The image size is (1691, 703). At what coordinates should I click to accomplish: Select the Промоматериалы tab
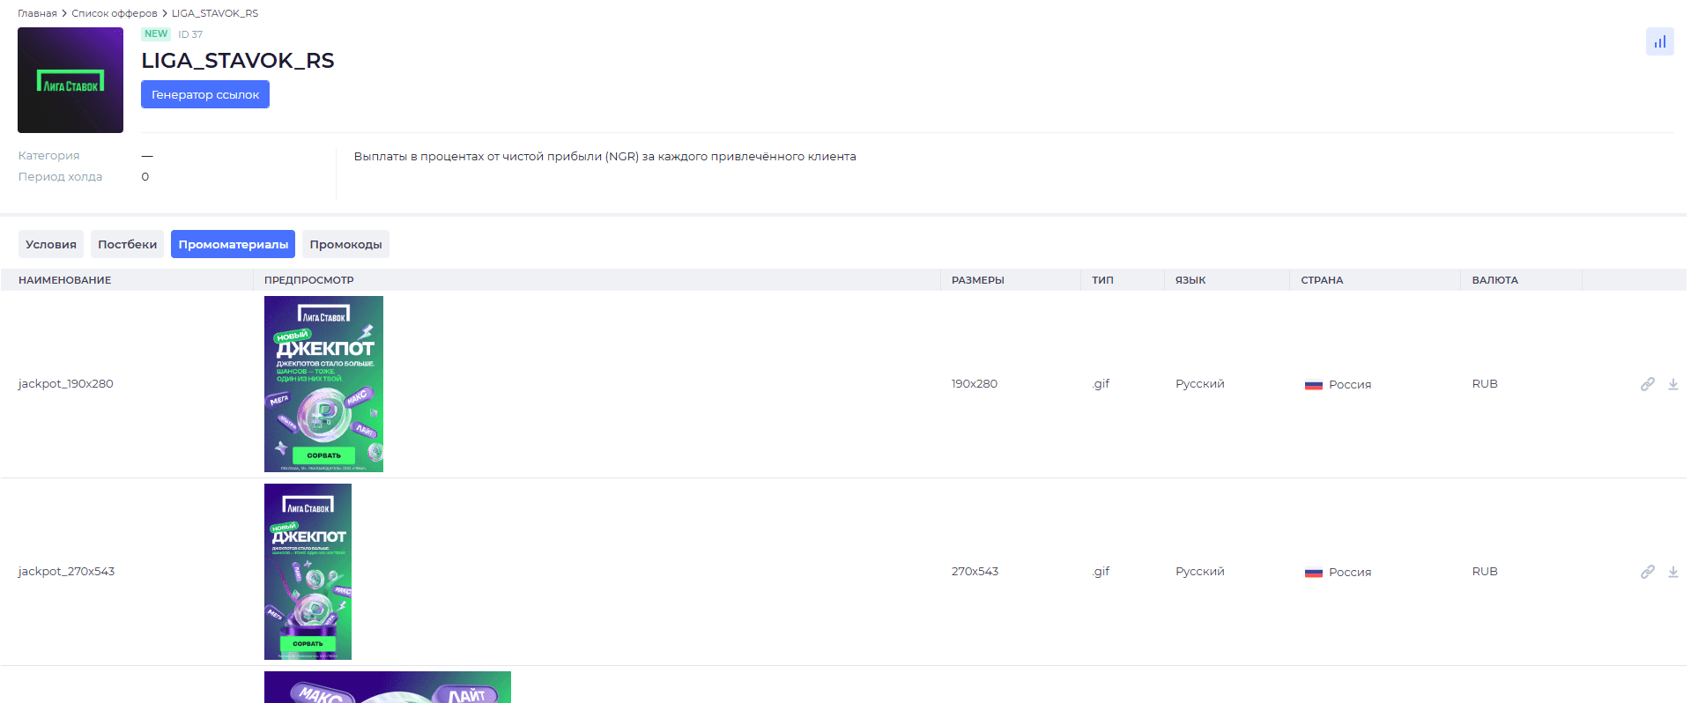tap(233, 244)
